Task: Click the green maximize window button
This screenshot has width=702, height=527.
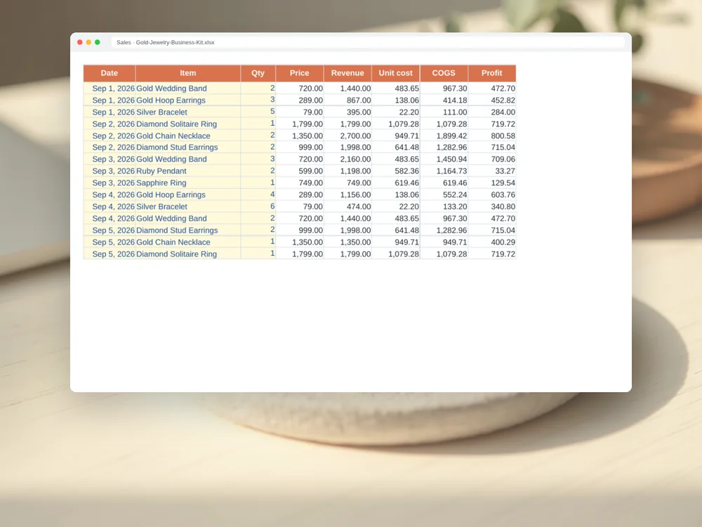Action: tap(97, 42)
